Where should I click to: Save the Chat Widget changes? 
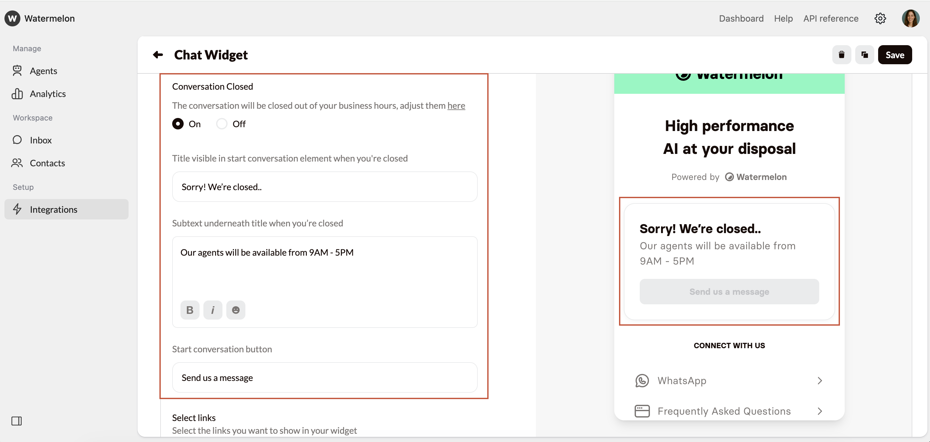click(x=895, y=54)
